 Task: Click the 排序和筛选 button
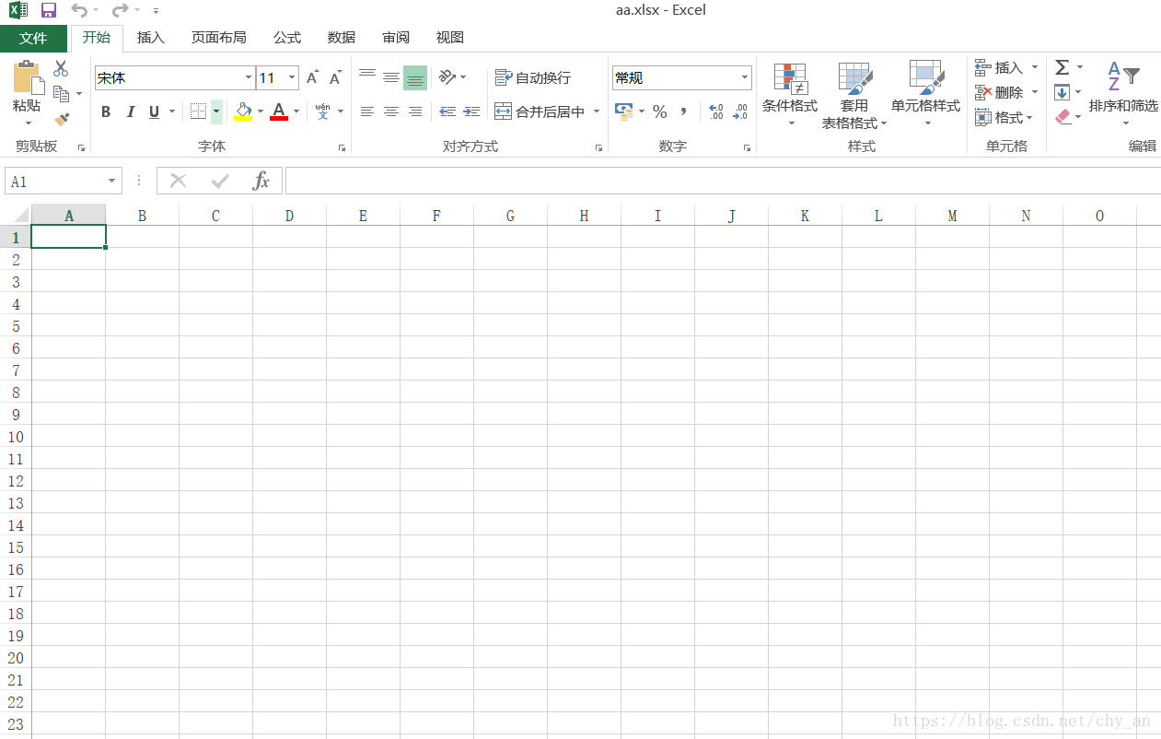[1123, 96]
